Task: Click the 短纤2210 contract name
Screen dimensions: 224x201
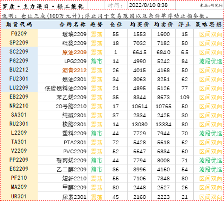Action: coord(74,179)
